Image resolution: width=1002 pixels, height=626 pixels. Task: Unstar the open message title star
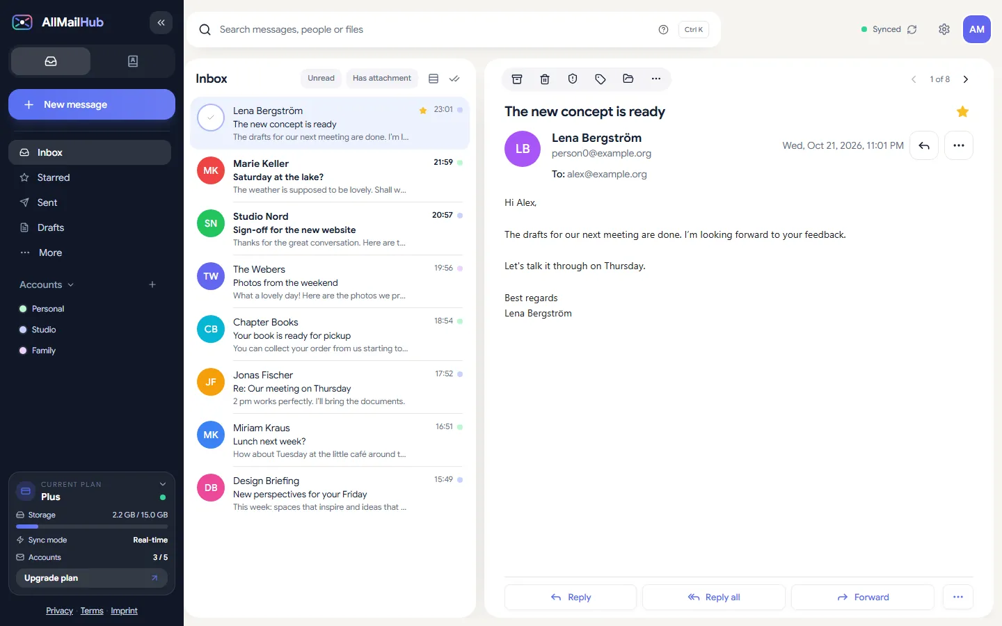[963, 111]
